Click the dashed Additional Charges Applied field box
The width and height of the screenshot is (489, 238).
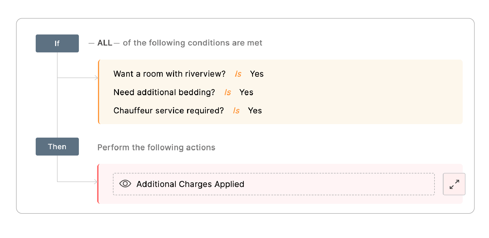274,184
